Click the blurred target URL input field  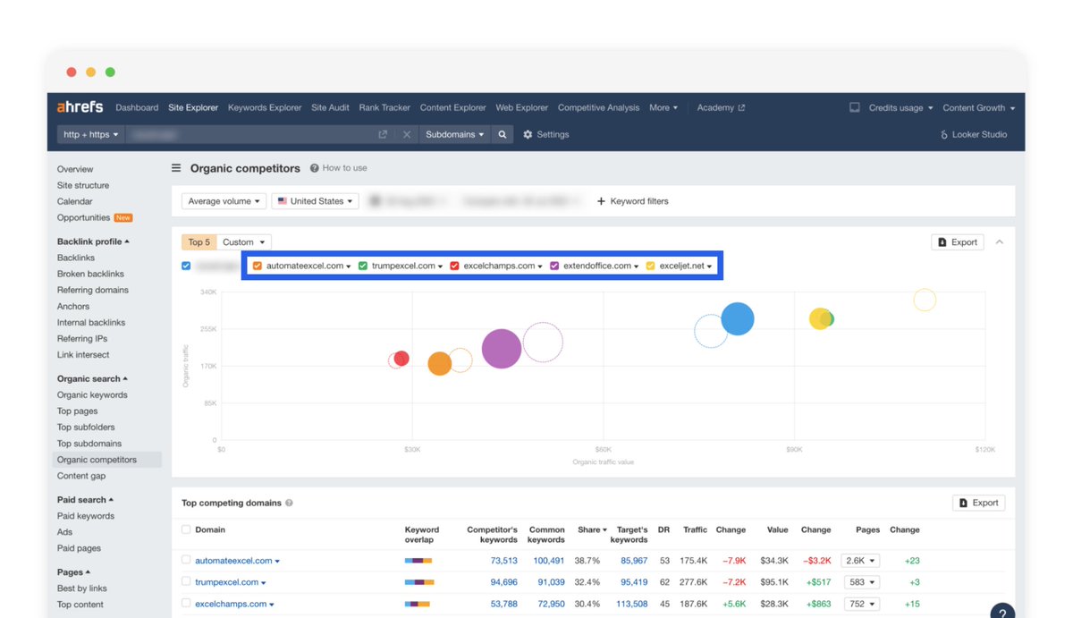point(250,134)
